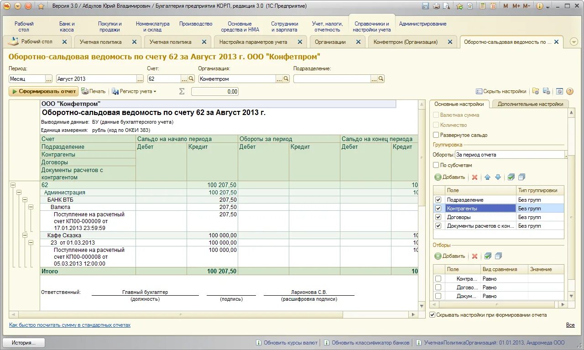Click Печать button

click(94, 91)
